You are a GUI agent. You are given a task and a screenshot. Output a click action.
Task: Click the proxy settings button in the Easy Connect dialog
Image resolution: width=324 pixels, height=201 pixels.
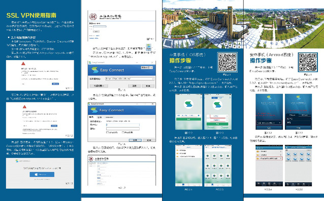(x=99, y=85)
